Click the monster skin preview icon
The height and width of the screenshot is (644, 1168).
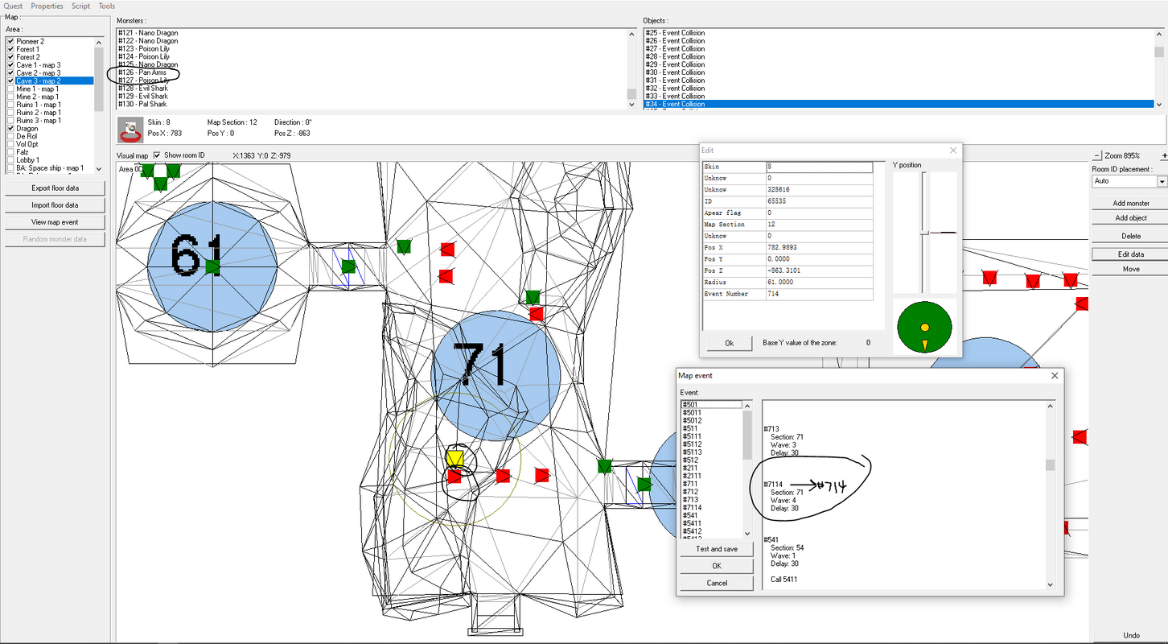point(130,130)
